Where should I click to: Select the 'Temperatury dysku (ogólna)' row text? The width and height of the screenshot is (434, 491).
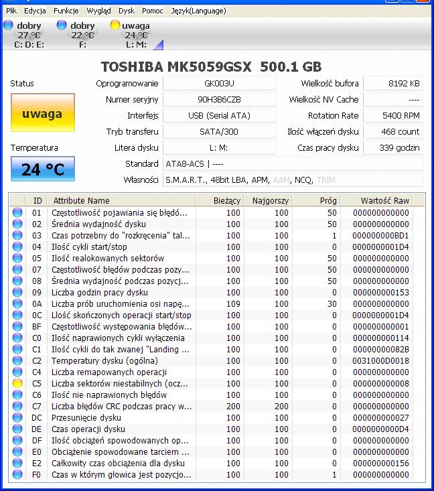[x=104, y=360]
